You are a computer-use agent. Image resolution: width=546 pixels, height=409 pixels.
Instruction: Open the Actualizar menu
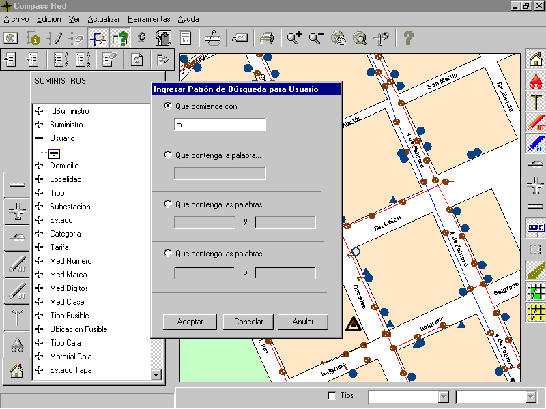point(104,19)
